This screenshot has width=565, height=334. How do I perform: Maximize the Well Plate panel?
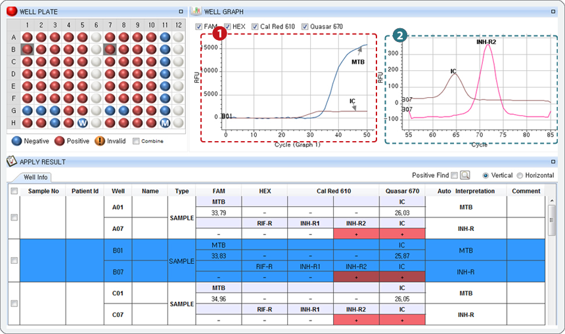(x=181, y=12)
